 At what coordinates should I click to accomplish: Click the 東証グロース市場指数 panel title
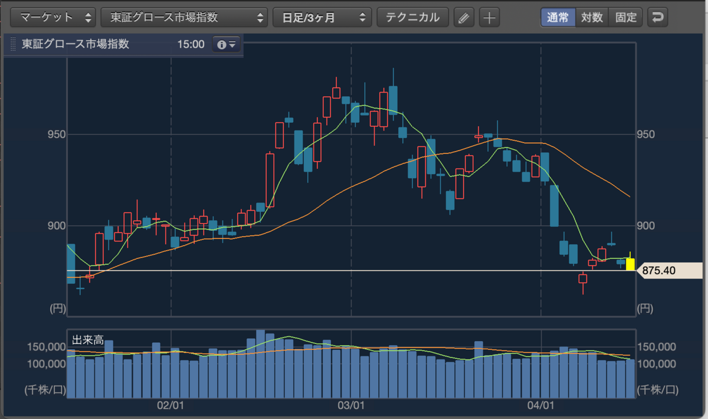76,44
